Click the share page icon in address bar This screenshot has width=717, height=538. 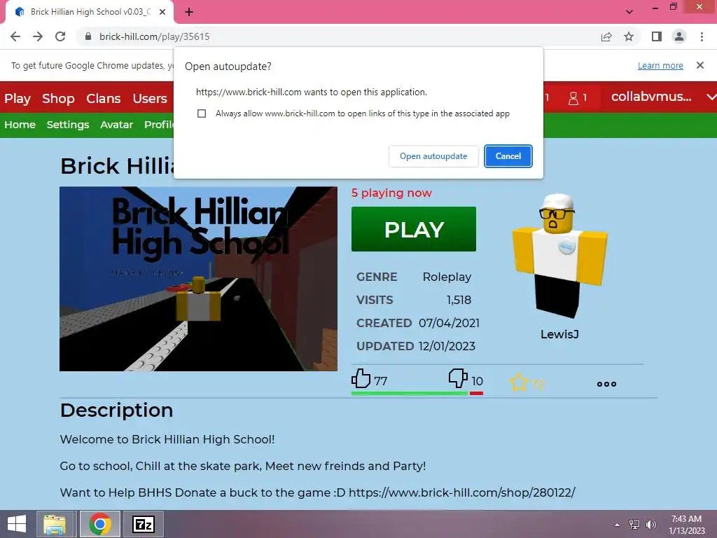coord(606,36)
